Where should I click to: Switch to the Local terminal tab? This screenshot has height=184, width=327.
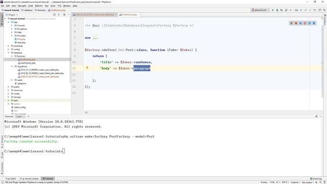click(19, 117)
